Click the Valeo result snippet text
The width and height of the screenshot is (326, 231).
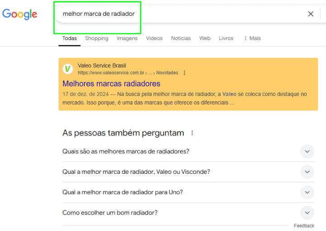pyautogui.click(x=185, y=98)
